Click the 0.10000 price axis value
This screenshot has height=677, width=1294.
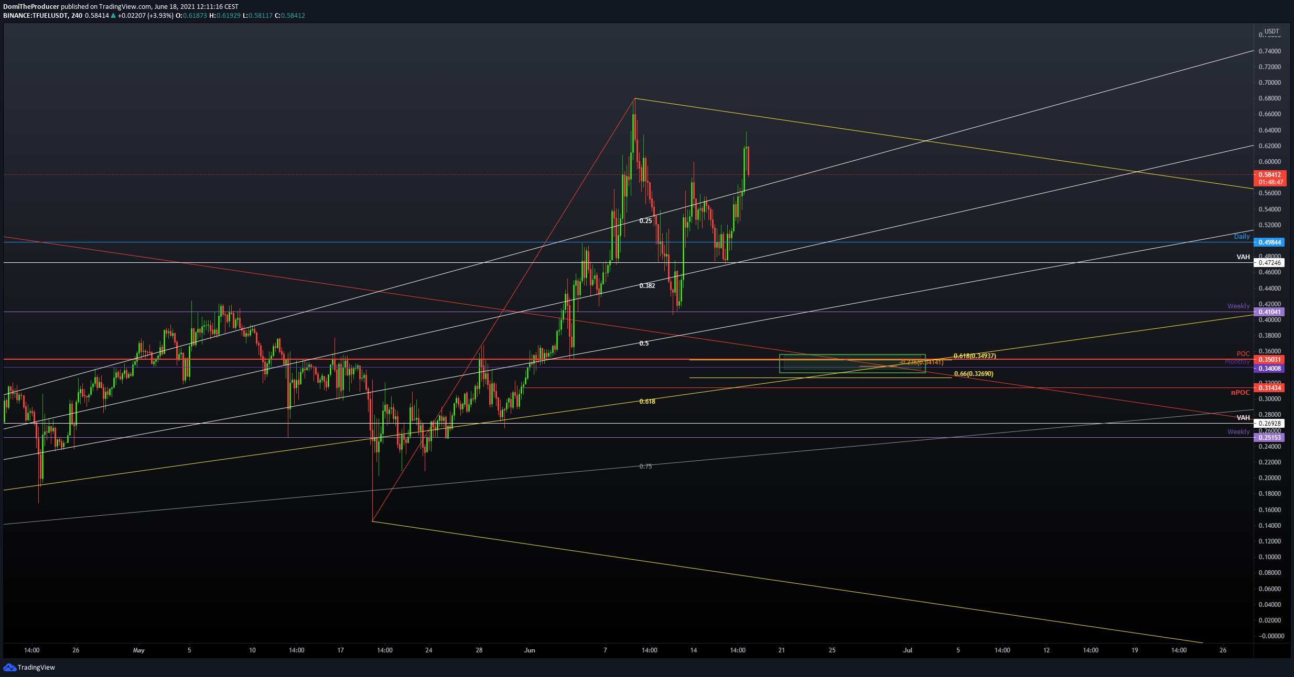click(1270, 557)
